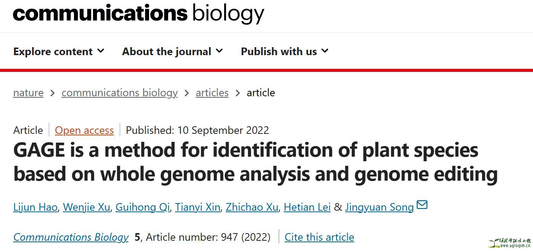The width and height of the screenshot is (533, 251).
Task: Expand the Explore content dropdown
Action: 59,51
